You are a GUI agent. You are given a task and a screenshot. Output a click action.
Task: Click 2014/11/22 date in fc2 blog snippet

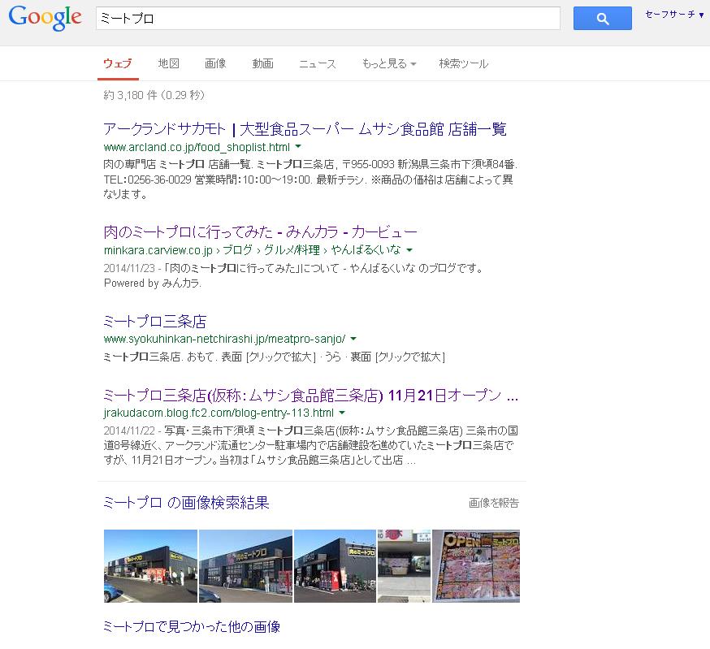[x=129, y=431]
